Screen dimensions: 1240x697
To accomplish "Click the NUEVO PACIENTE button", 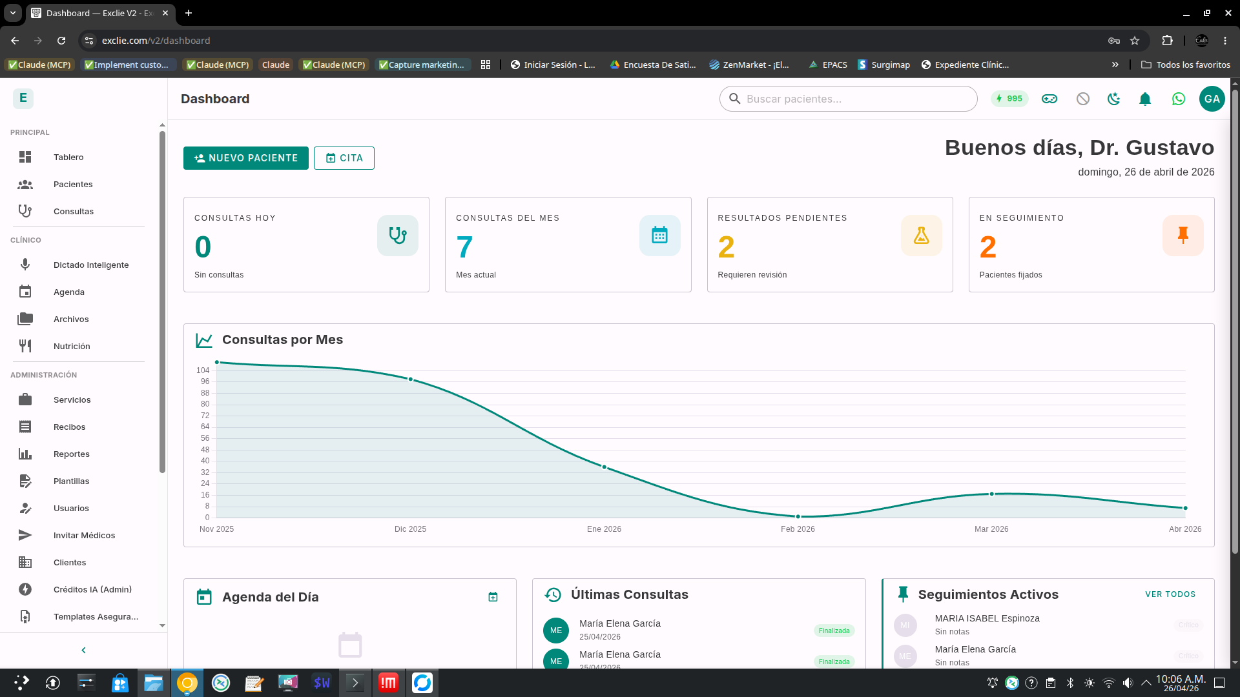I will (245, 157).
